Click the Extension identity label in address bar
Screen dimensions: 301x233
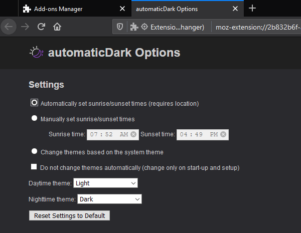click(177, 27)
